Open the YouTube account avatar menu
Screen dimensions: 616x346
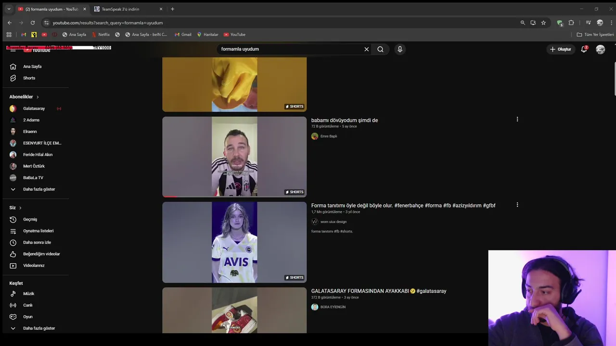pos(600,49)
